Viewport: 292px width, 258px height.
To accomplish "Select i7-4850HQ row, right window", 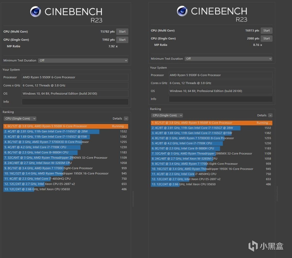I will 212,174.
